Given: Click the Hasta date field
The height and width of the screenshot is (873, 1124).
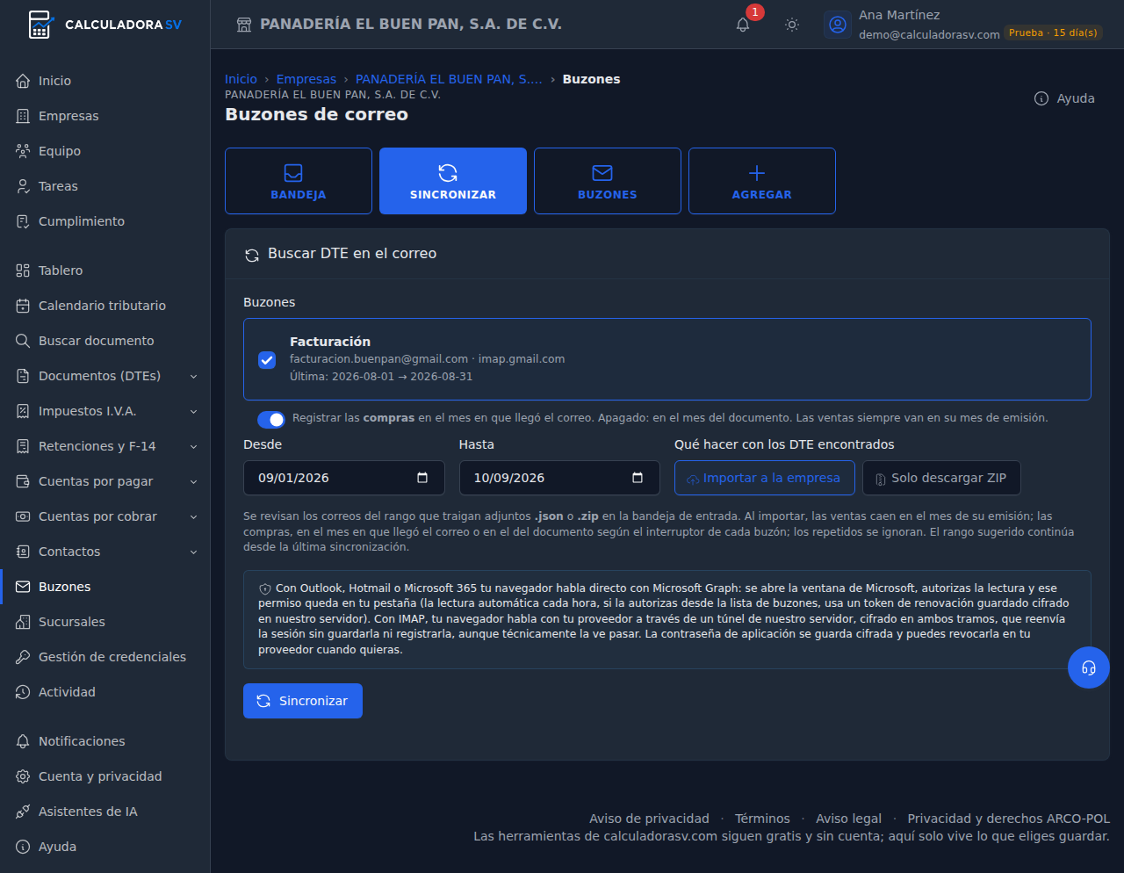Looking at the screenshot, I should click(x=559, y=478).
